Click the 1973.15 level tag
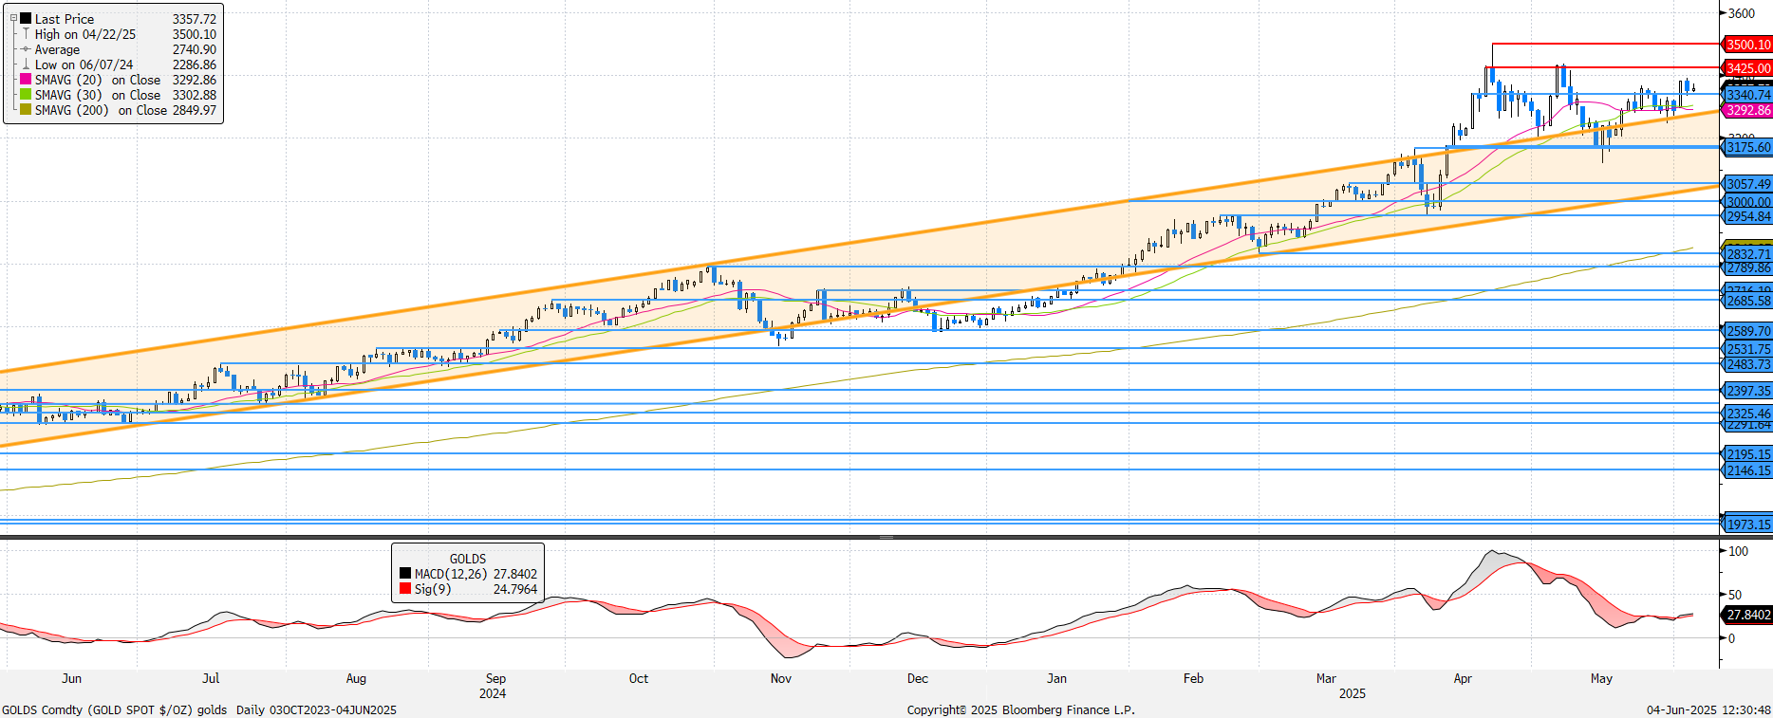The image size is (1773, 718). [1746, 525]
